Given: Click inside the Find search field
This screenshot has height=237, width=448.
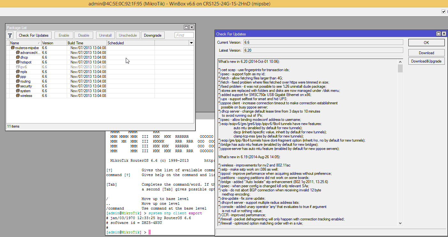Looking at the screenshot, I should 184,35.
